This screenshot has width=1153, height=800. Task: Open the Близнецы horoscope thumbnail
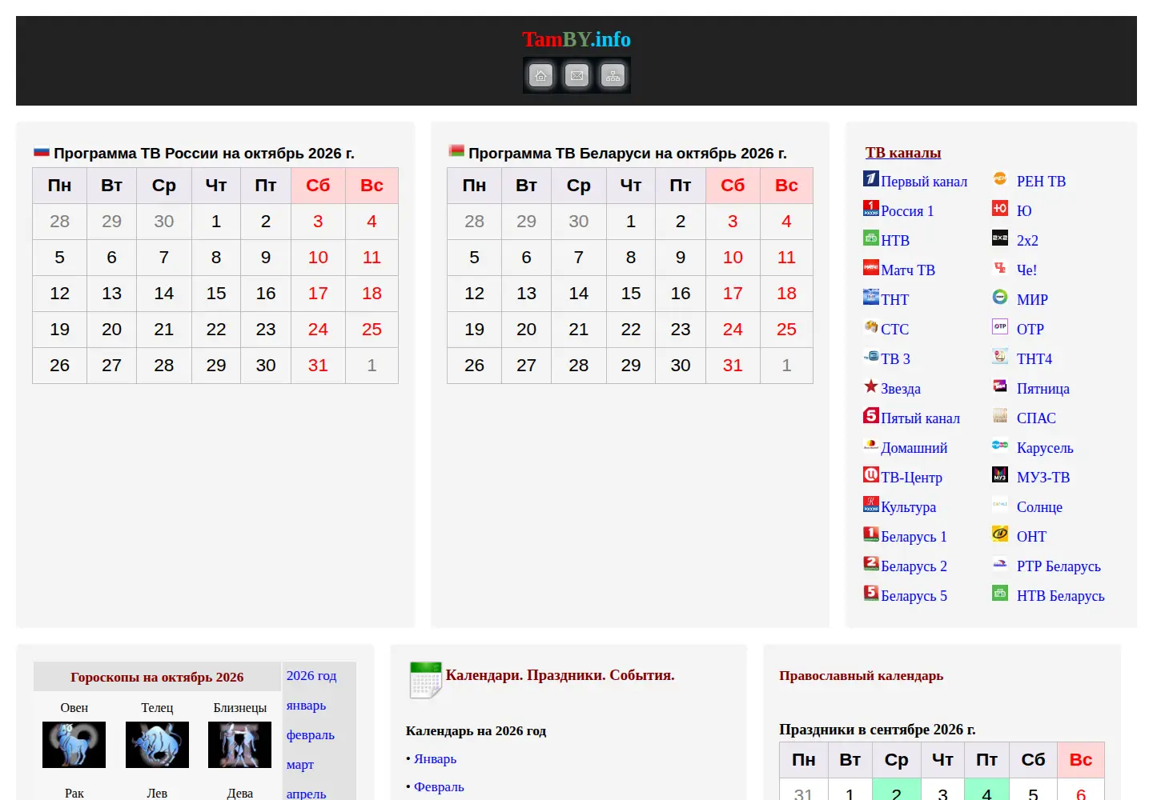[x=239, y=745]
